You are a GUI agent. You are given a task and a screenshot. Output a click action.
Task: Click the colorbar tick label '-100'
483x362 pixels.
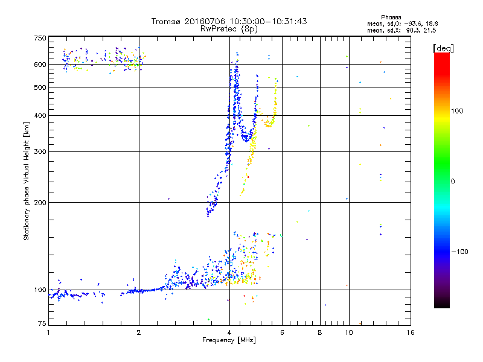459,252
